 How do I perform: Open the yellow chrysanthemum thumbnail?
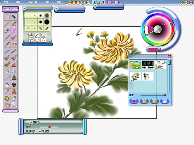click(135, 76)
